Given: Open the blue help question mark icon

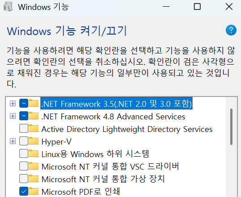Looking at the screenshot, I should click(231, 30).
